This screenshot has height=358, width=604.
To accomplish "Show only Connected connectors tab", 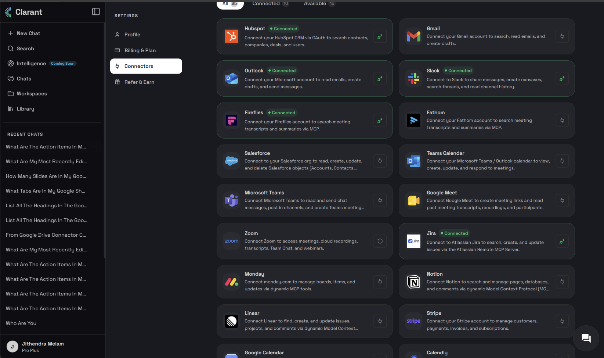I will pyautogui.click(x=271, y=4).
